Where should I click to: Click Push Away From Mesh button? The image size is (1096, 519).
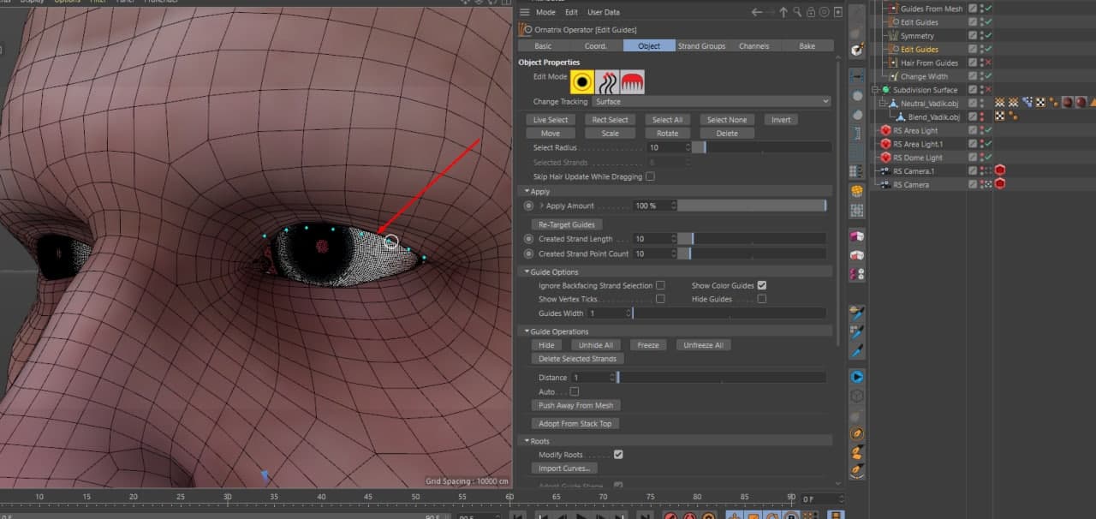(575, 405)
